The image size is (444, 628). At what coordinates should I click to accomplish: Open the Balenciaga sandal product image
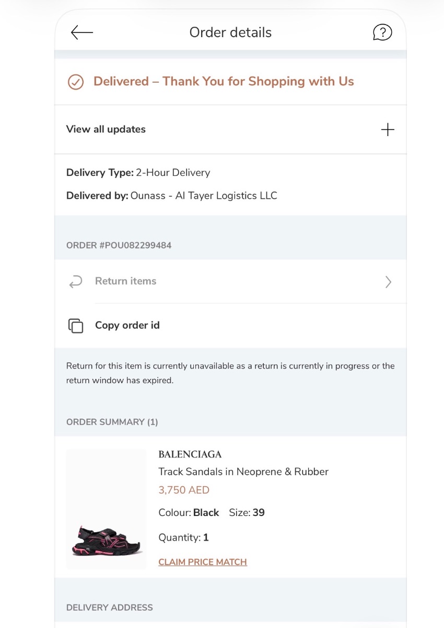[106, 509]
